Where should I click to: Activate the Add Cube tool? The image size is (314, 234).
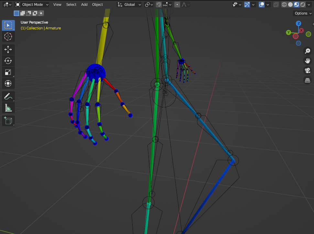point(8,121)
